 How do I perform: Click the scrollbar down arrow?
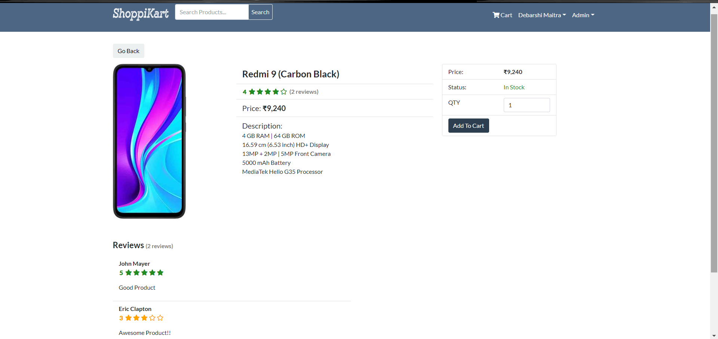tap(714, 336)
